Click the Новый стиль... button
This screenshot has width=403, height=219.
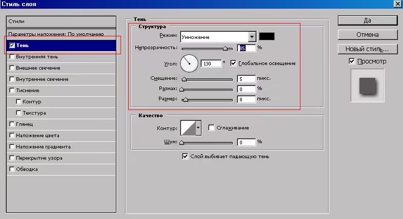368,49
